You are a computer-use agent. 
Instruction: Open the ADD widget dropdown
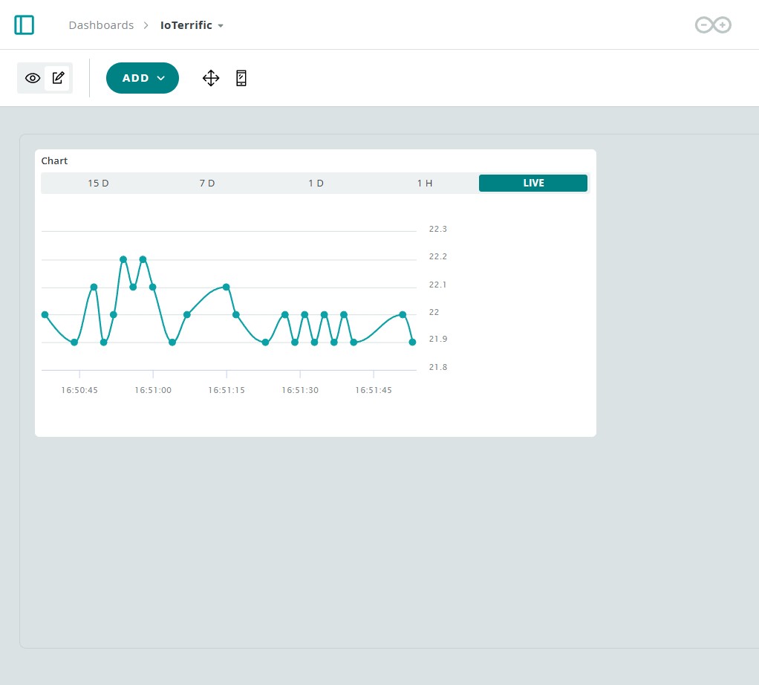(x=143, y=78)
